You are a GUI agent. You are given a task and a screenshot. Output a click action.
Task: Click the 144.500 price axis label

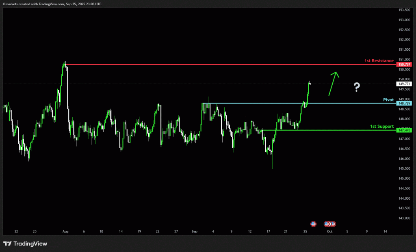(x=404, y=188)
